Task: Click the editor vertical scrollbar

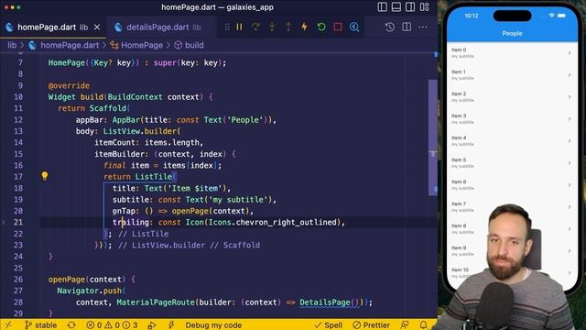Action: tap(433, 137)
